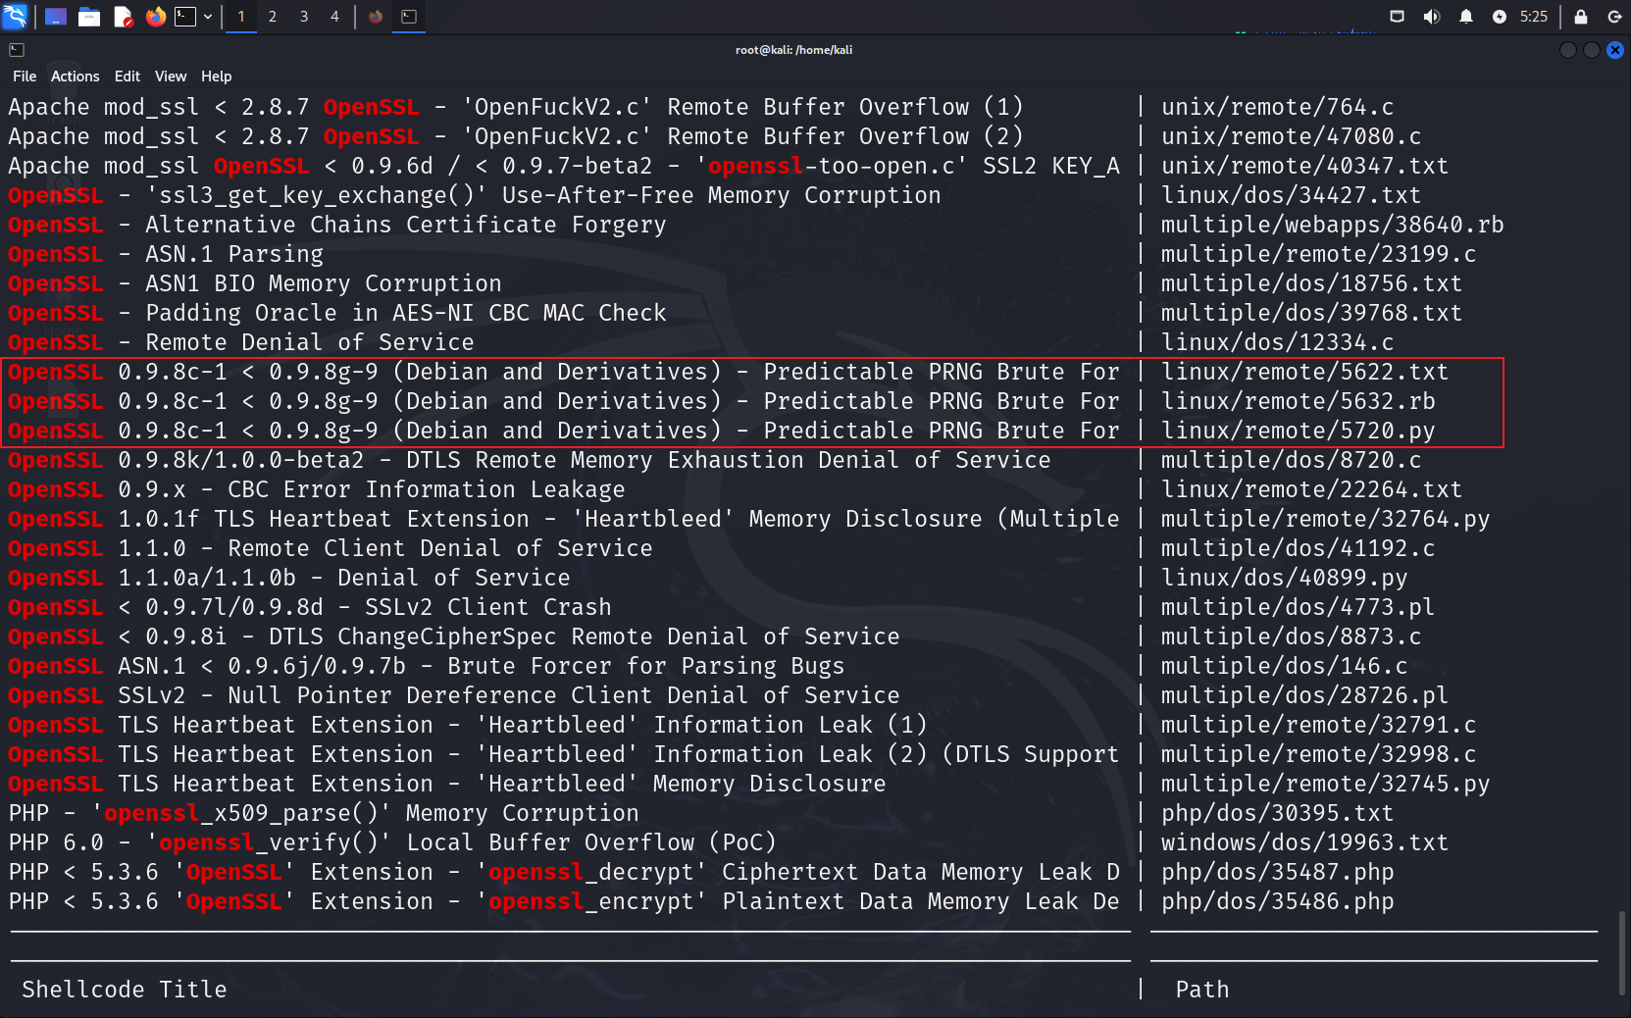Click the show desktop icon in panel
Image resolution: width=1631 pixels, height=1018 pixels.
click(56, 17)
